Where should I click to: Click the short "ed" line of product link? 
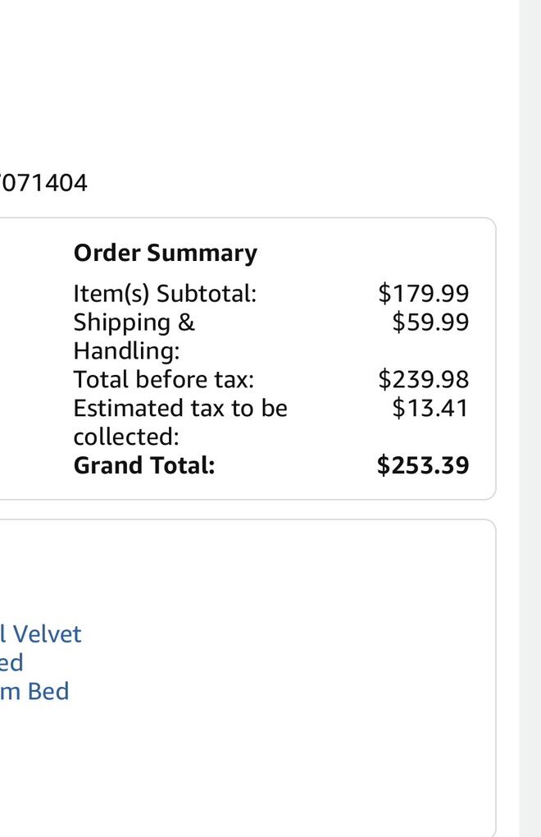point(11,663)
